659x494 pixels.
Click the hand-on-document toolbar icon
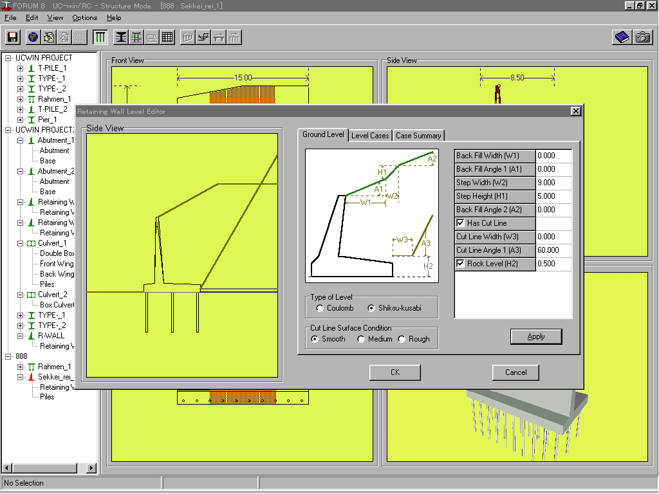click(48, 37)
